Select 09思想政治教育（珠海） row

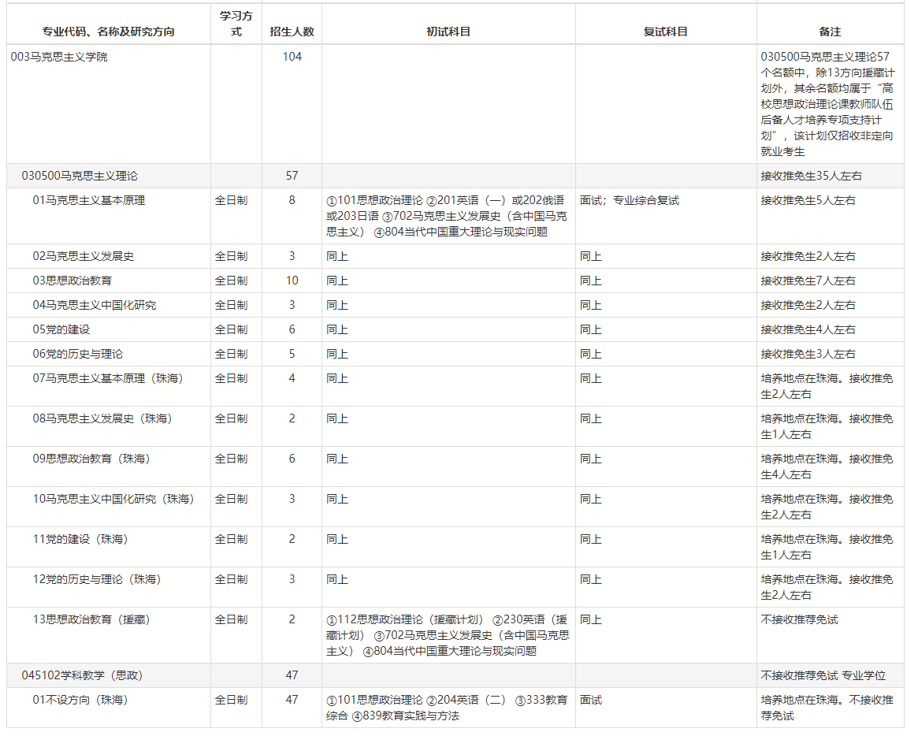click(x=455, y=467)
